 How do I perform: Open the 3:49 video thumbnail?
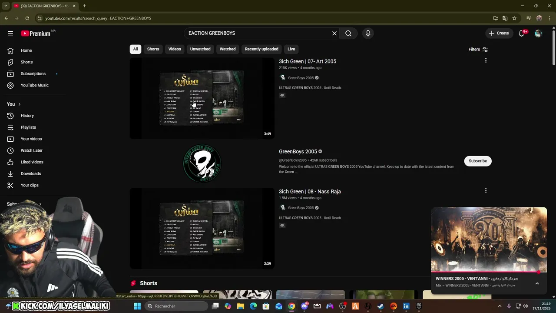tap(202, 98)
